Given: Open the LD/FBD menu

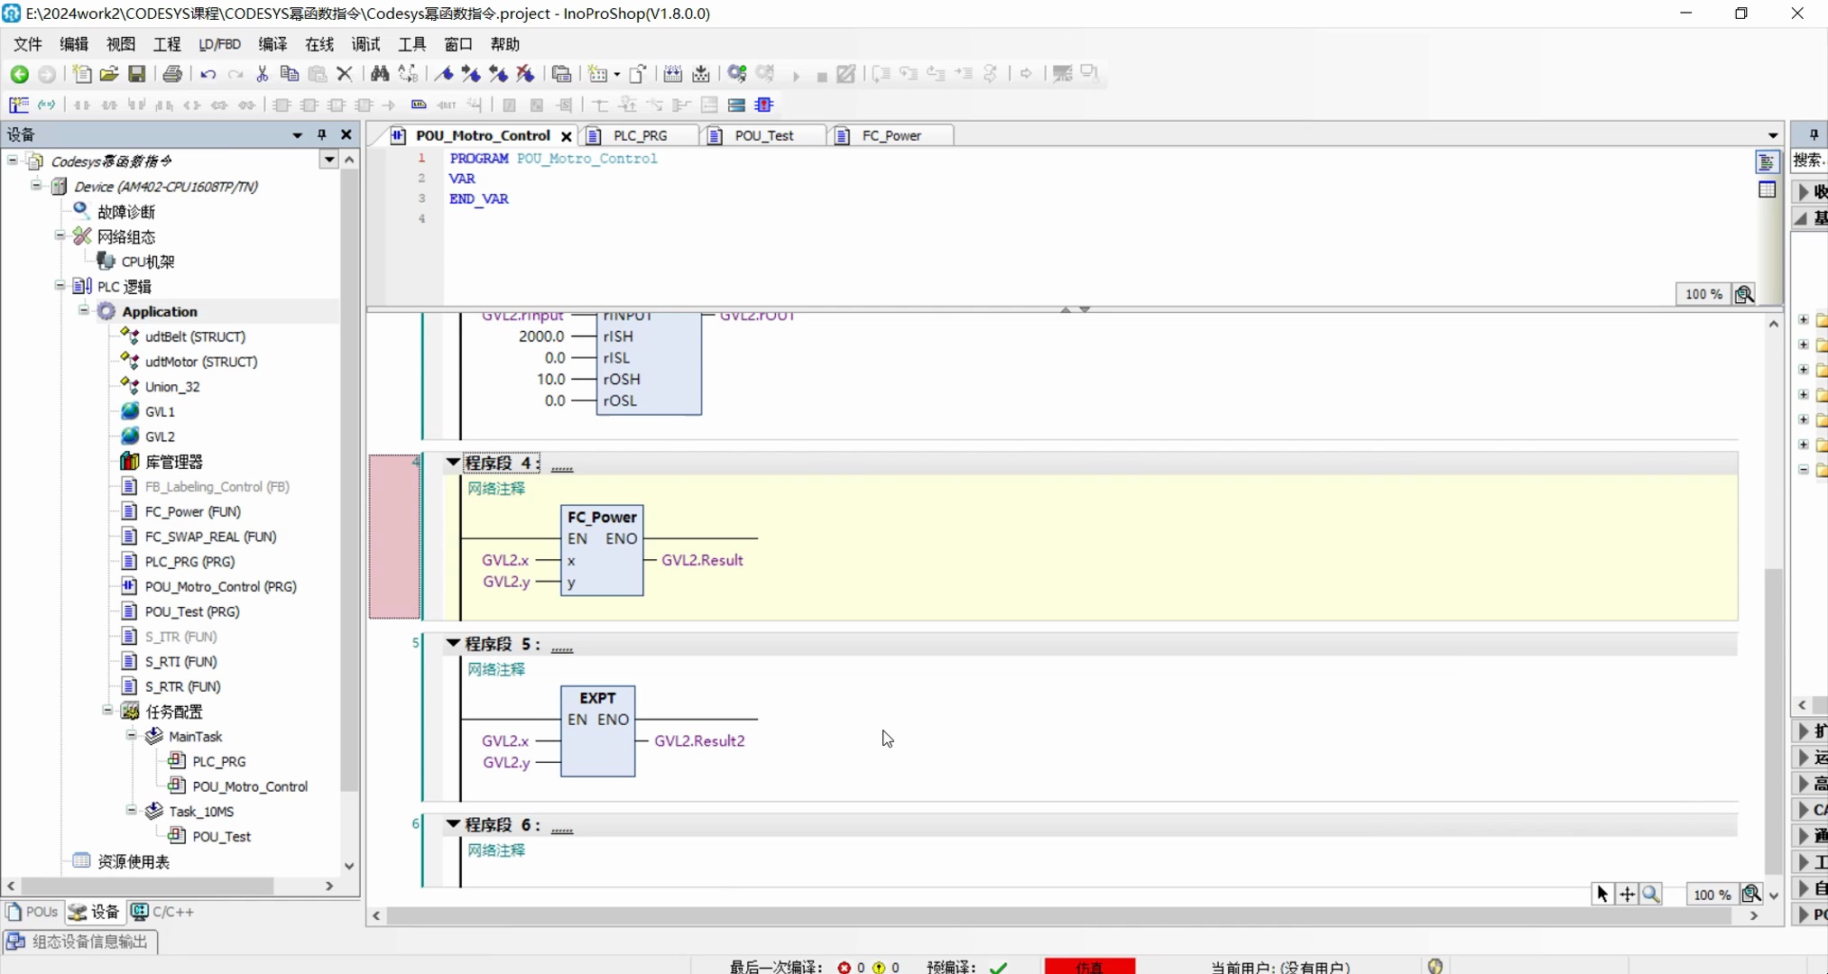Looking at the screenshot, I should (219, 44).
